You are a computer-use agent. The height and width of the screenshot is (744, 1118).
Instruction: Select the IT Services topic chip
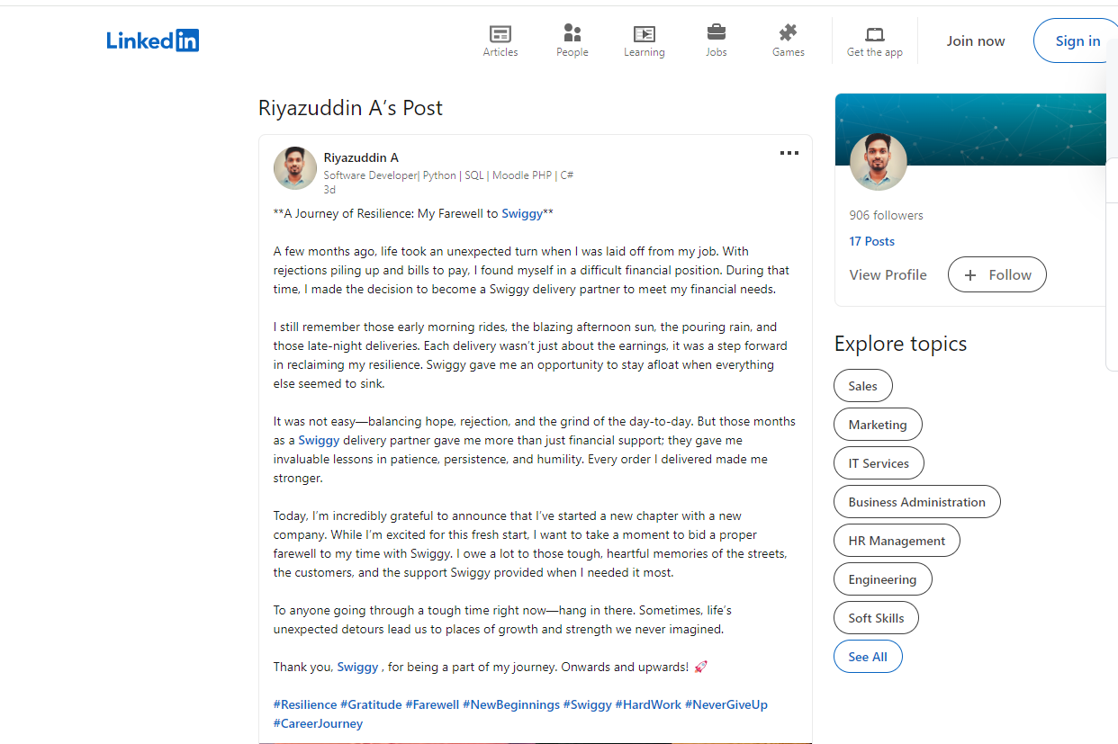point(879,463)
